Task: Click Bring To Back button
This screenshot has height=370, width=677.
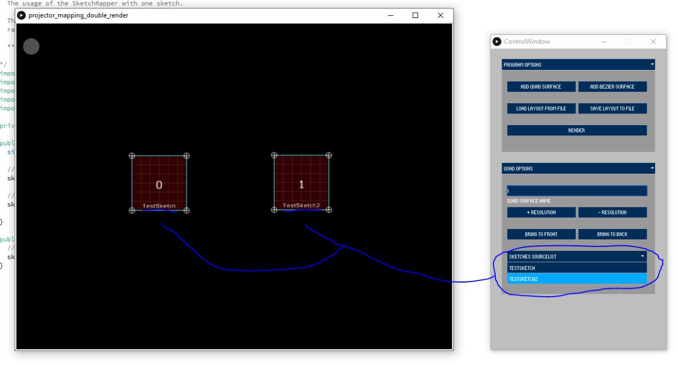Action: (x=612, y=234)
